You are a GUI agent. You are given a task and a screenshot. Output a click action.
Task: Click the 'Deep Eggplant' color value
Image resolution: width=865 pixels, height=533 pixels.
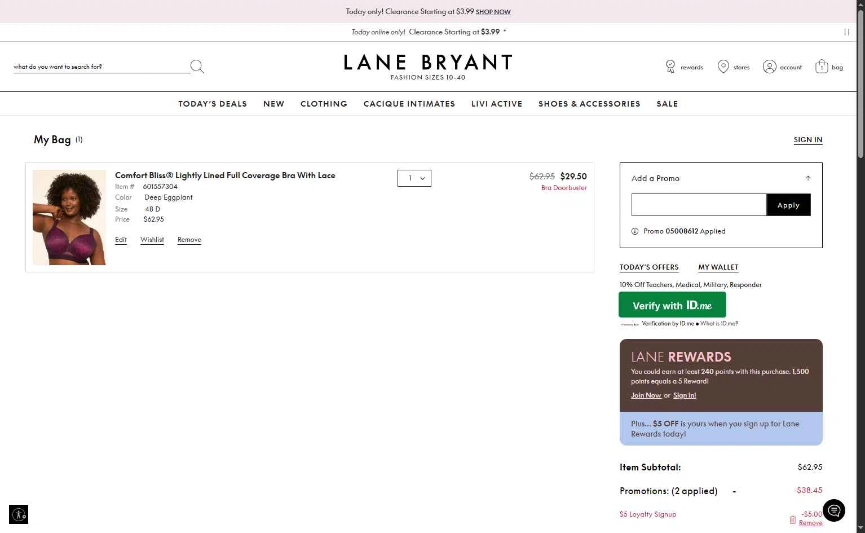169,197
